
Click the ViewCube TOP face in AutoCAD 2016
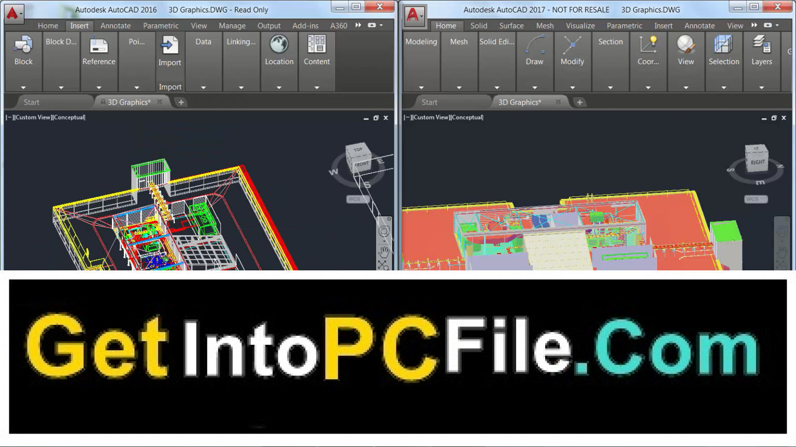tap(358, 150)
